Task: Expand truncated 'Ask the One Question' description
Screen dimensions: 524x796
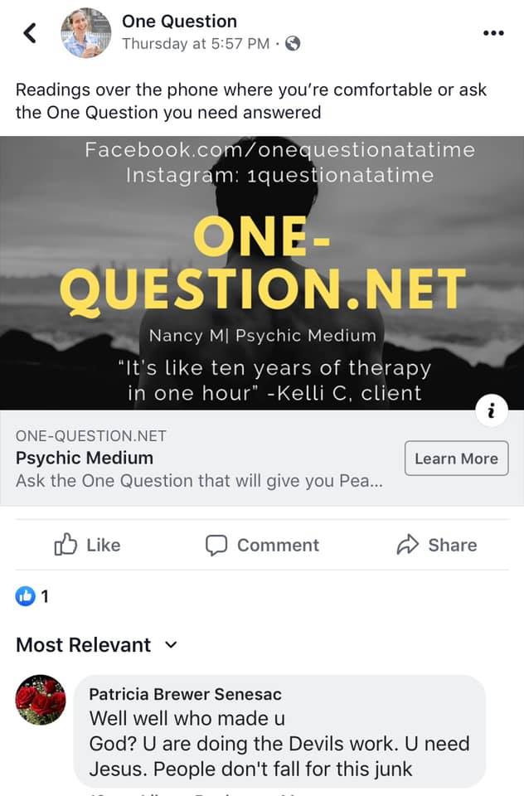Action: (200, 481)
